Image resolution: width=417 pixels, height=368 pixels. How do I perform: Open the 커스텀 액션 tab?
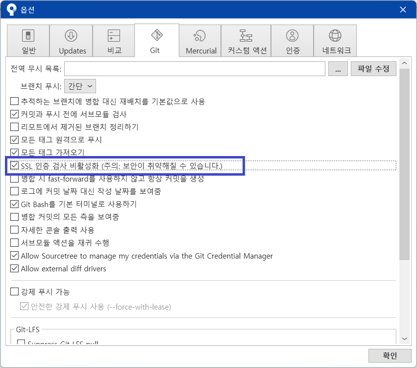(246, 41)
